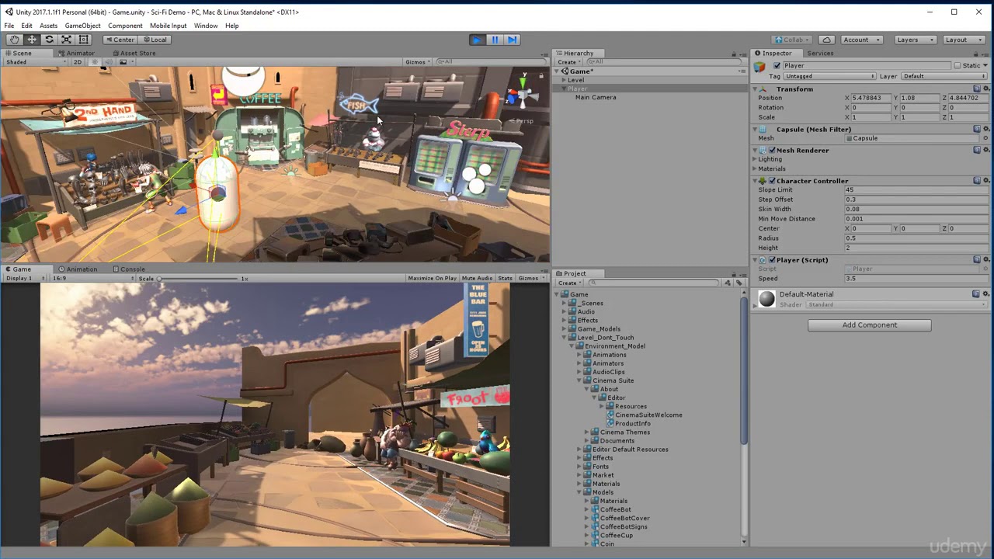The height and width of the screenshot is (559, 994).
Task: Toggle Local/Global handle rotation button
Action: click(154, 40)
